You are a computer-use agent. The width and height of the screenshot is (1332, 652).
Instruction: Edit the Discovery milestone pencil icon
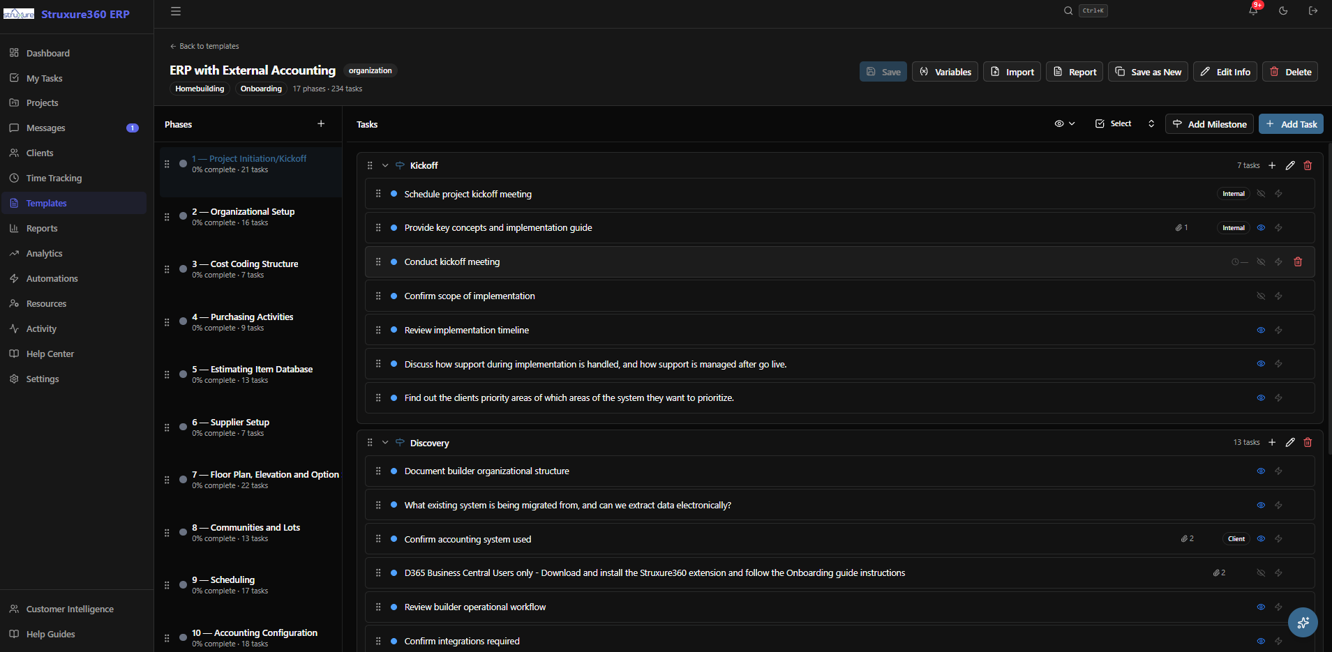point(1290,442)
